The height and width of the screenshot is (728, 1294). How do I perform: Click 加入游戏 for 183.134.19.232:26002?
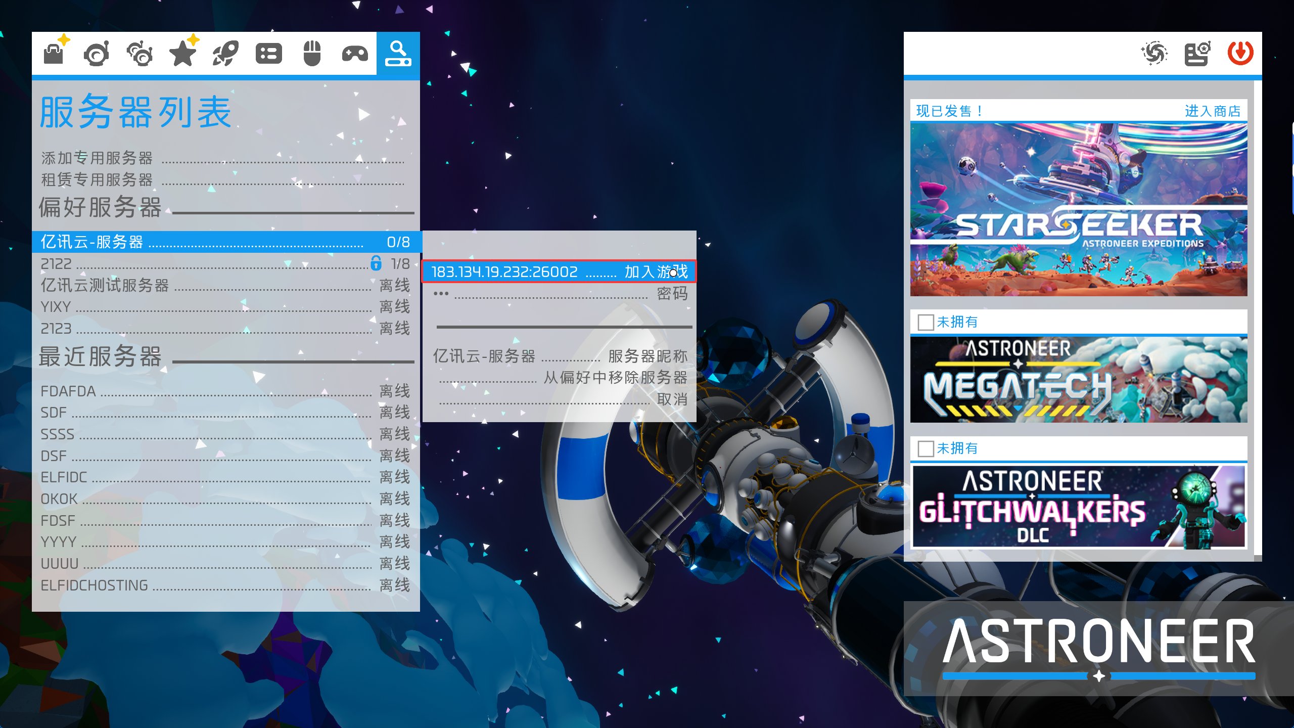[x=559, y=271]
